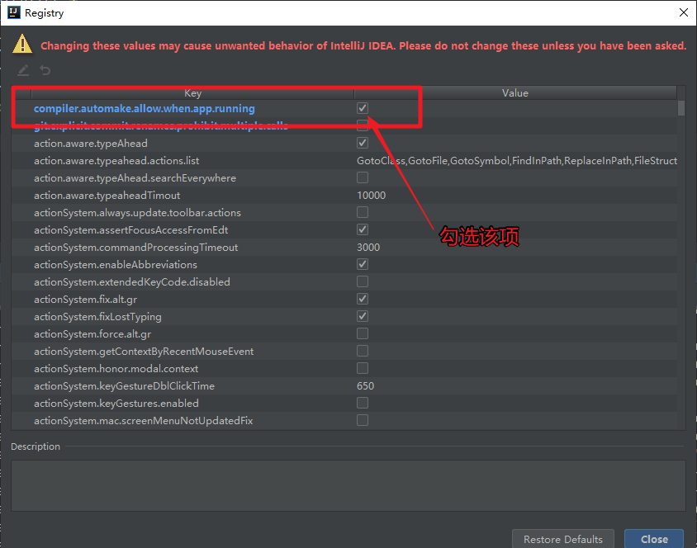Select actionSystem.enableAbbreviations key
Screen dimensions: 697x548
pyautogui.click(x=116, y=264)
